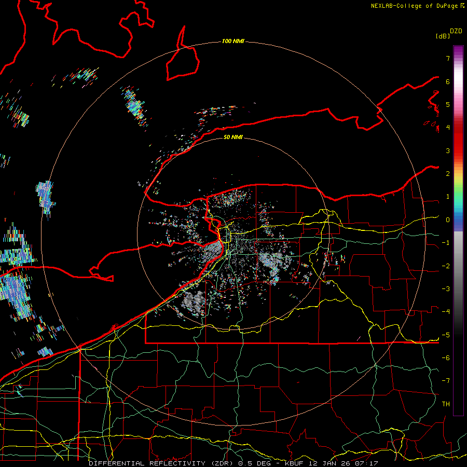The image size is (467, 467).
Task: Click the -4 dB value on color scale
Action: tap(446, 312)
